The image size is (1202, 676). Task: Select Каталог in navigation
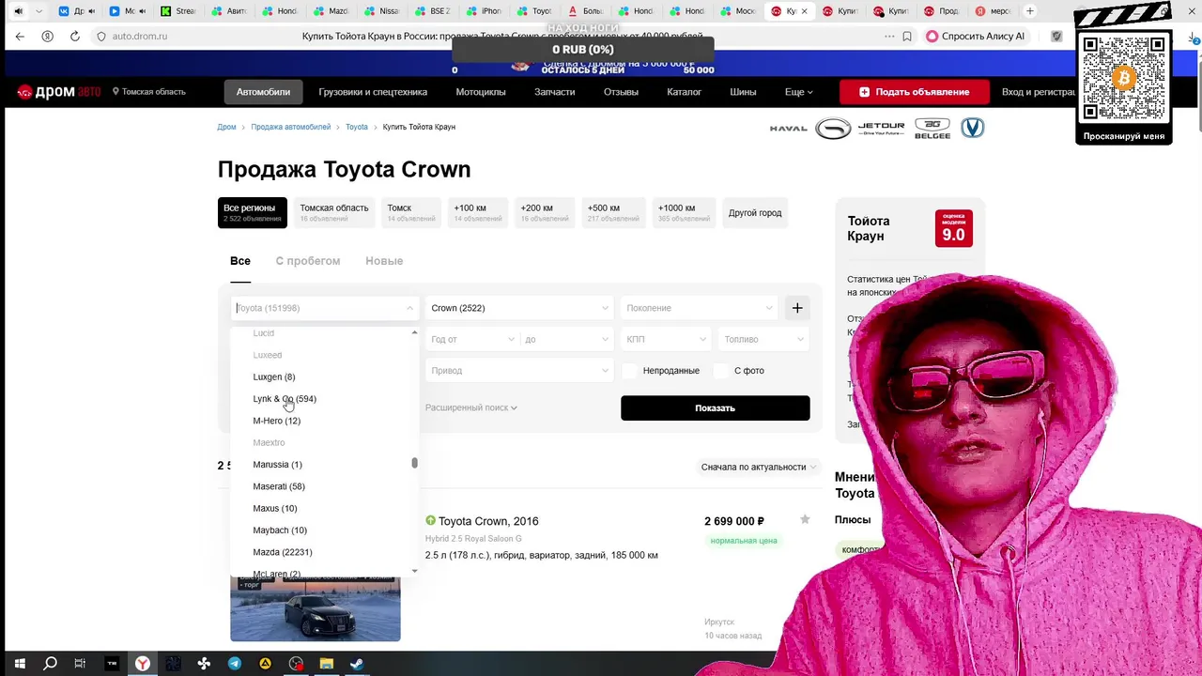[684, 92]
